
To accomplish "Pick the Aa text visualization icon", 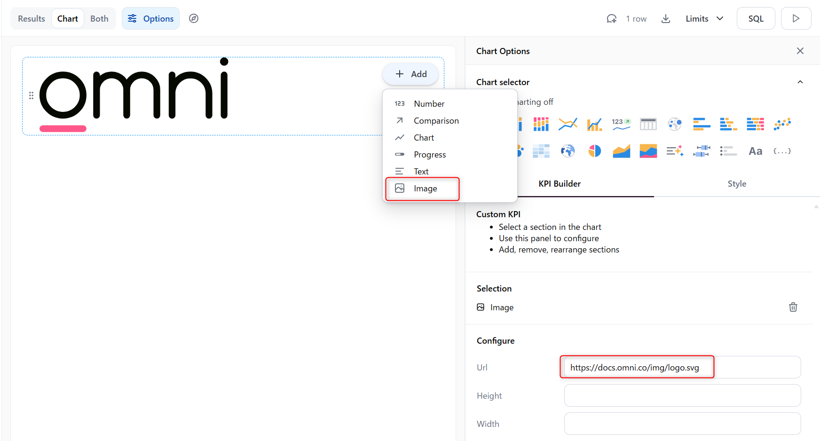I will tap(755, 151).
